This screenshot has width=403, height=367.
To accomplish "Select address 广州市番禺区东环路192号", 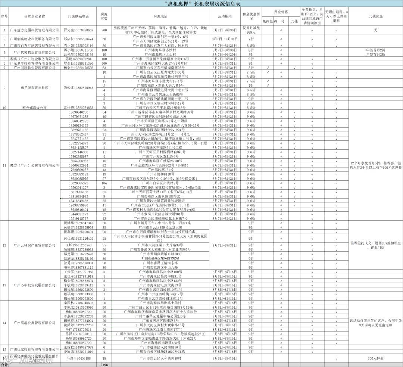I will pos(160,258).
